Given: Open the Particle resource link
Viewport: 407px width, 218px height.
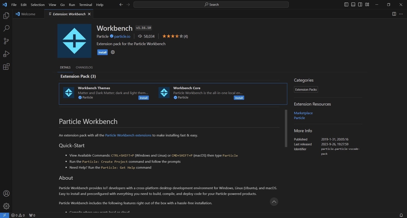Looking at the screenshot, I should tap(299, 118).
